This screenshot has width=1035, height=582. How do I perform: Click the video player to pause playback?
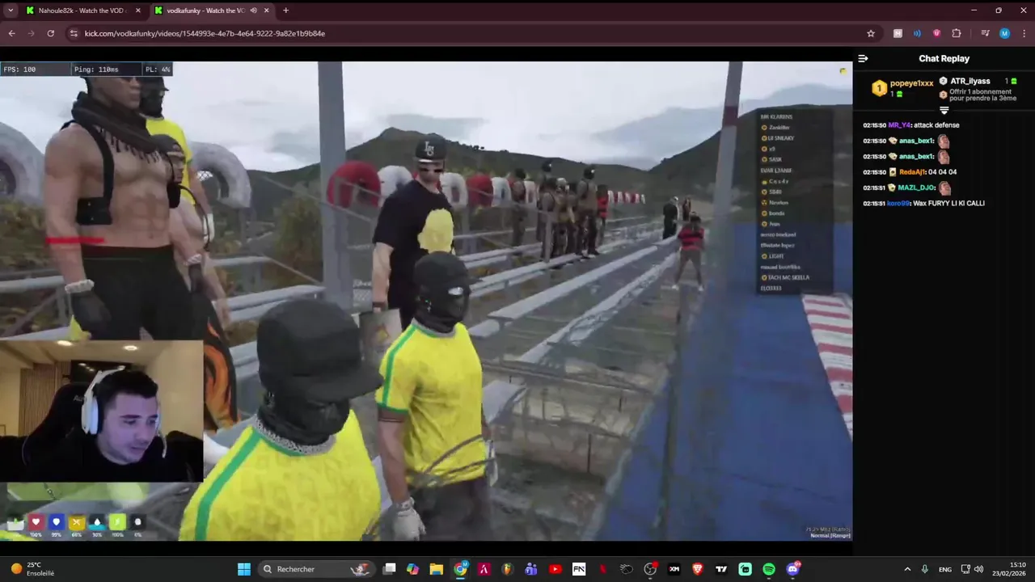click(x=426, y=301)
